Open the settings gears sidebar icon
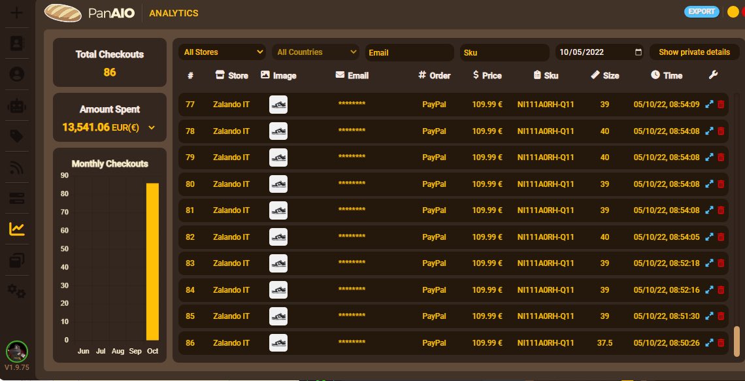 click(x=16, y=291)
